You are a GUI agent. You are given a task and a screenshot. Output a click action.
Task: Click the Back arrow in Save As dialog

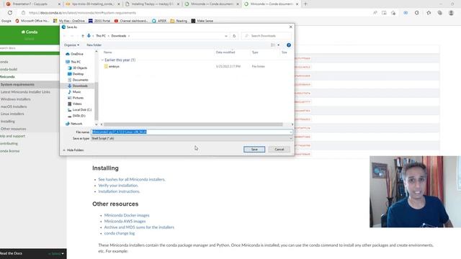click(x=65, y=36)
